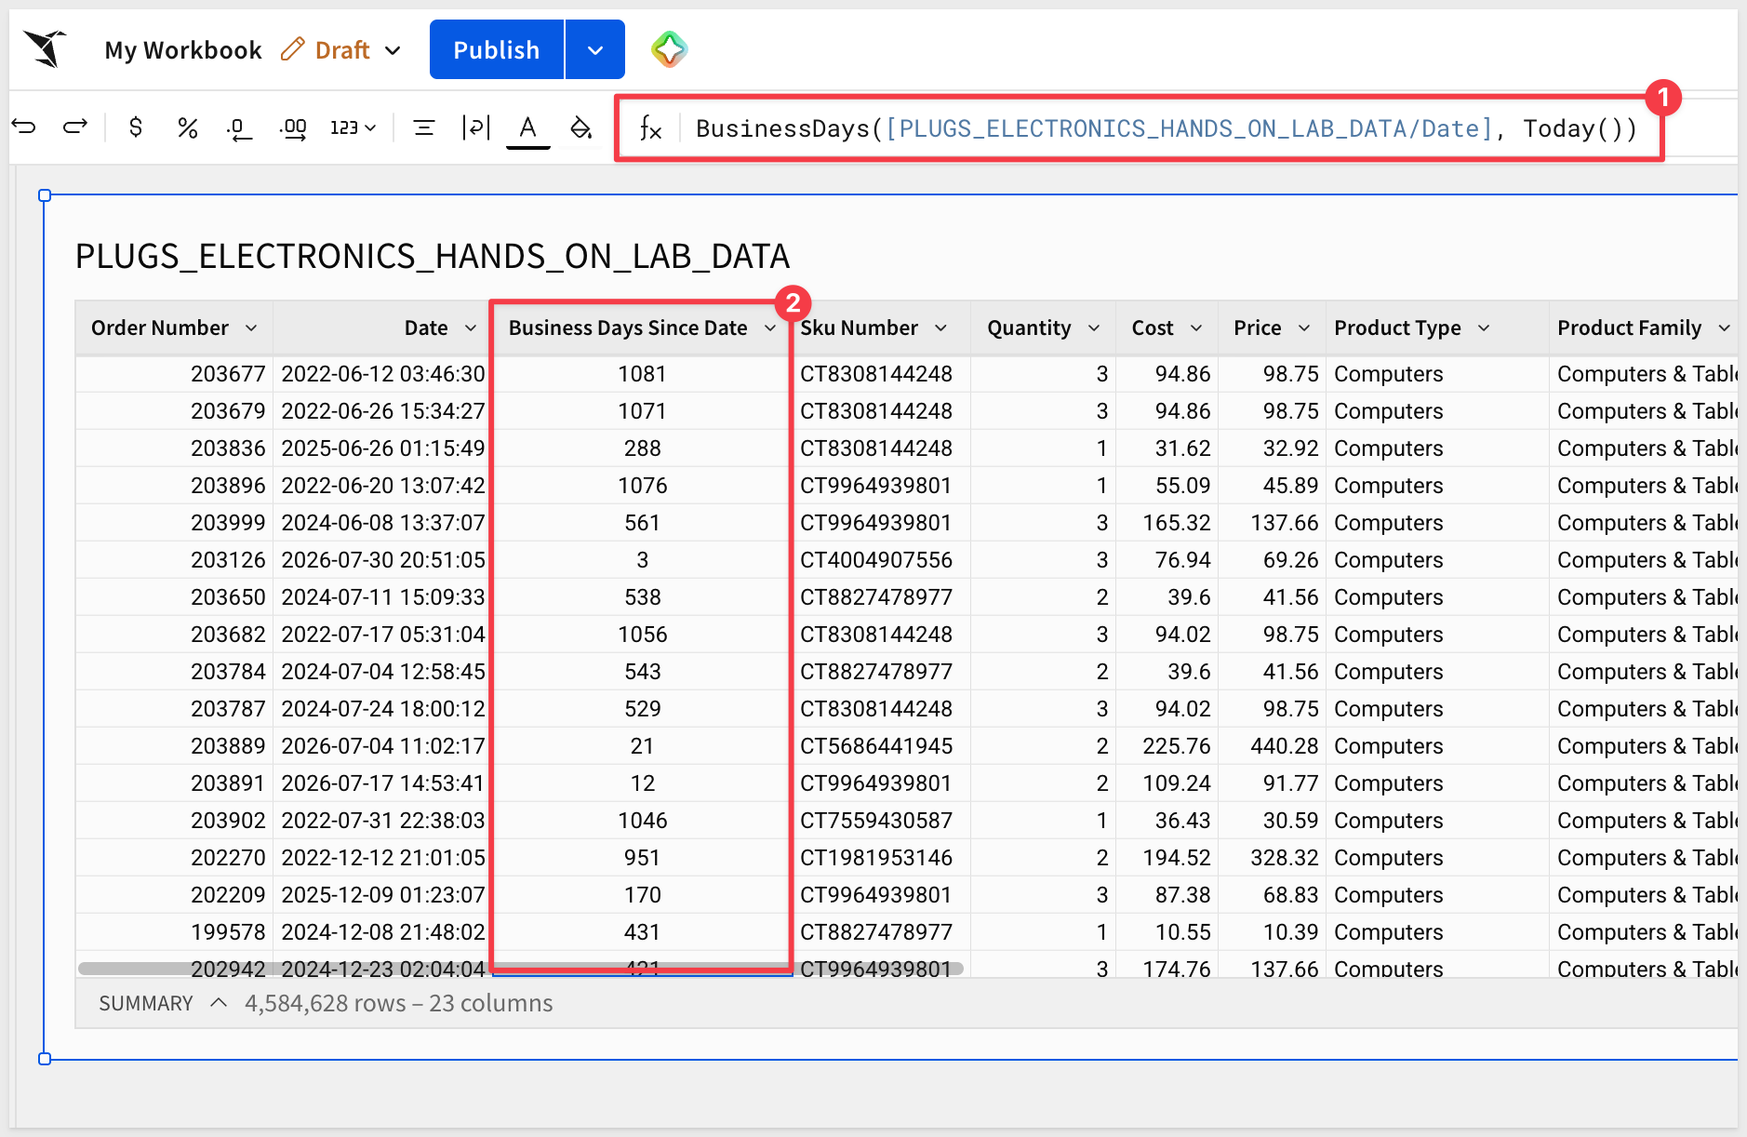Click business days cell 1081

pyautogui.click(x=642, y=374)
